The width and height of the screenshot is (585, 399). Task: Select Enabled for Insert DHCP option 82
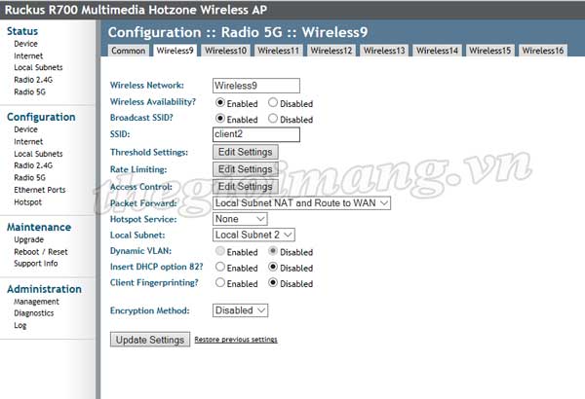(220, 267)
